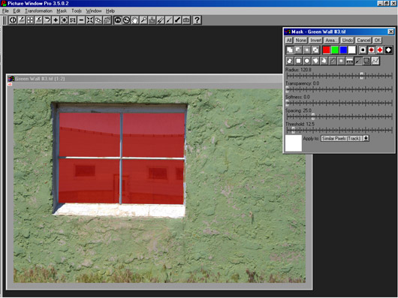
Task: Click the double-line tool icon
Action: pos(161,20)
